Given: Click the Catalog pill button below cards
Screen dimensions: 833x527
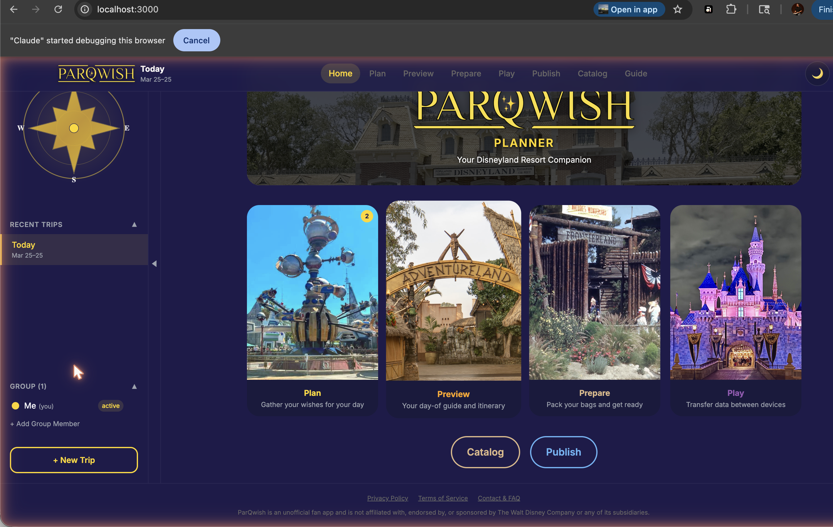Looking at the screenshot, I should (x=485, y=452).
